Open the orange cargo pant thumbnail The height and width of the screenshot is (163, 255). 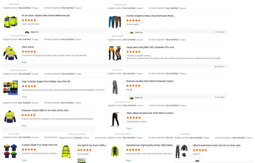[x=115, y=53]
